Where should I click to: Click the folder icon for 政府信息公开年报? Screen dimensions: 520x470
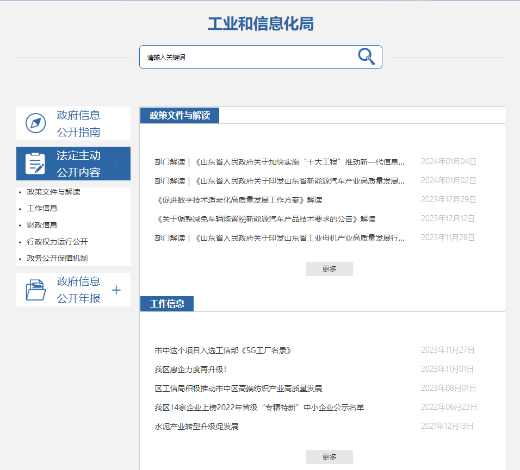(x=35, y=290)
